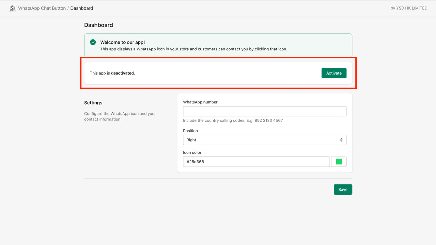Click the app description banner text
The height and width of the screenshot is (245, 436).
pos(193,49)
